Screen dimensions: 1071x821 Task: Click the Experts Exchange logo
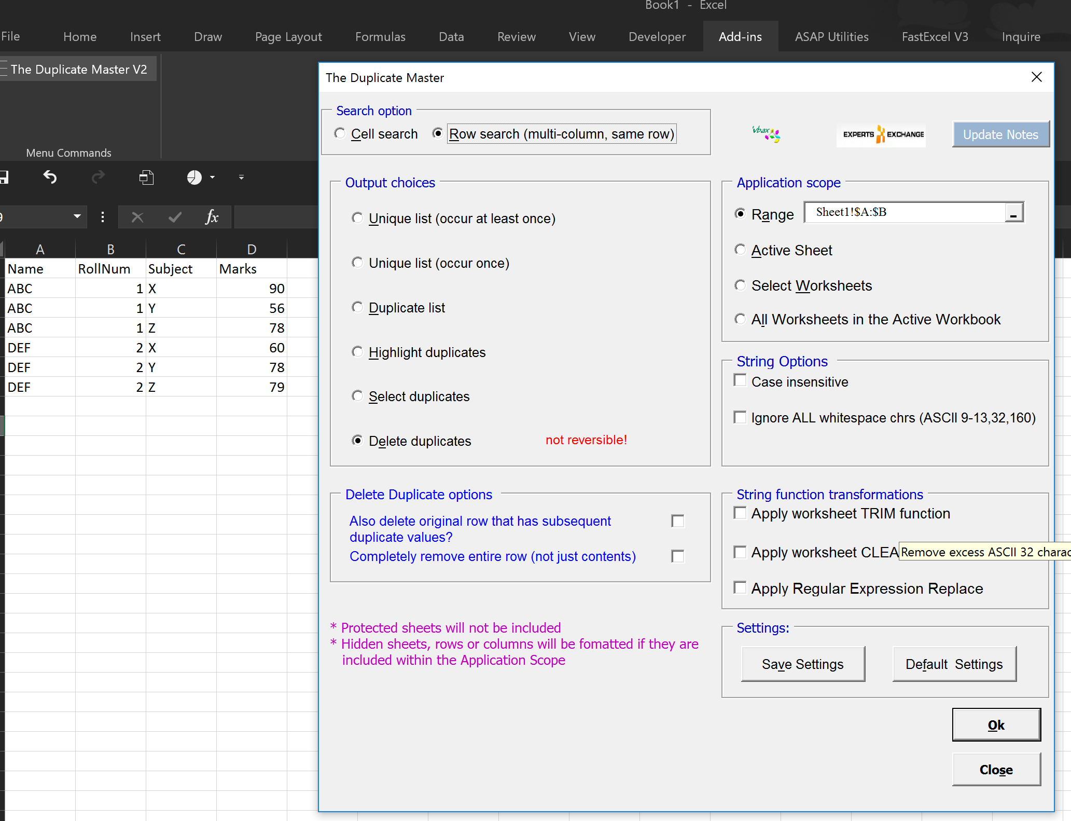(881, 134)
